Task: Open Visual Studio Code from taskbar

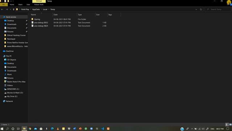Action: [103, 129]
